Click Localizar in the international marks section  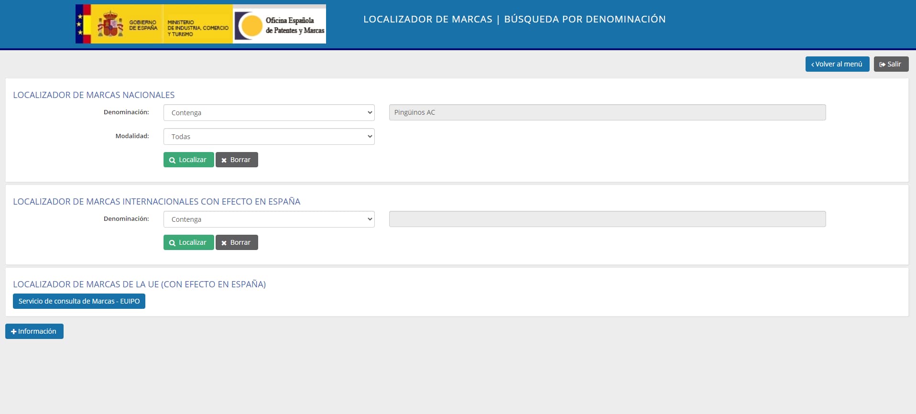188,242
